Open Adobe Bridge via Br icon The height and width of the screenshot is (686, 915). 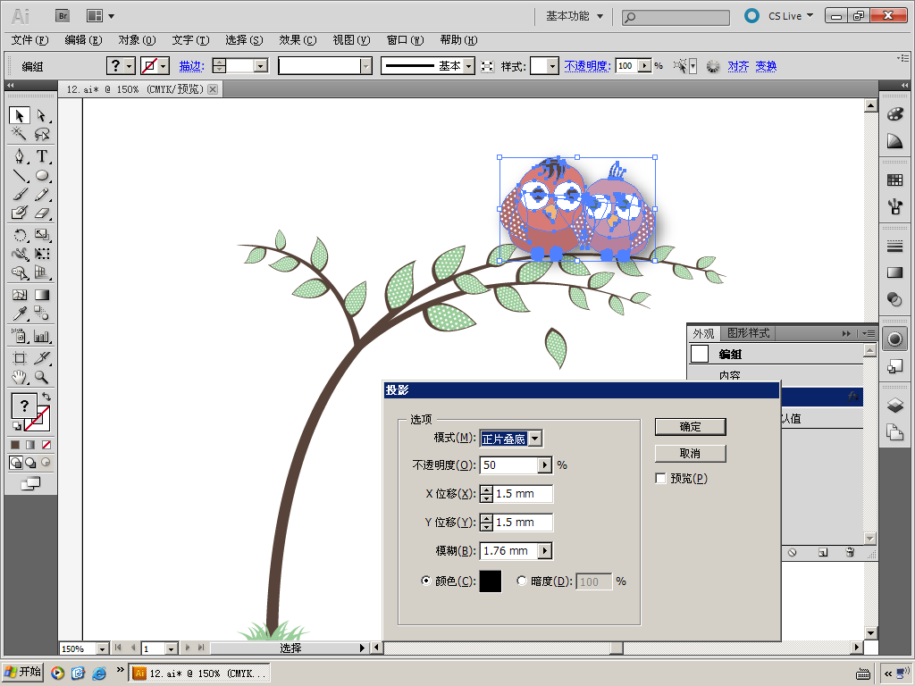pos(63,16)
